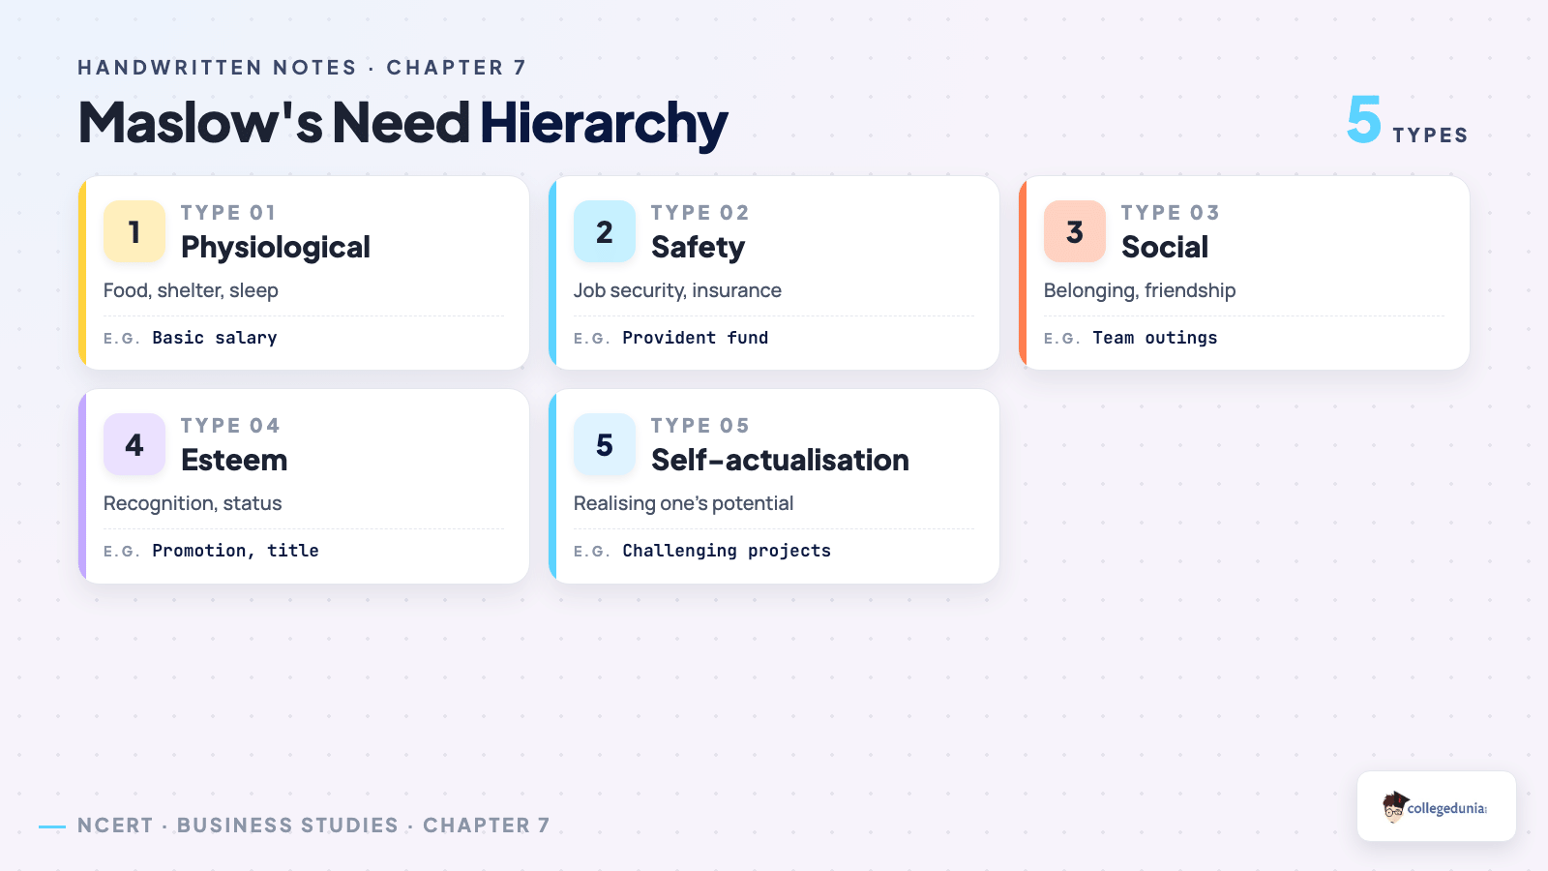
Task: Click the orange accent bar on Social card
Action: [1023, 273]
